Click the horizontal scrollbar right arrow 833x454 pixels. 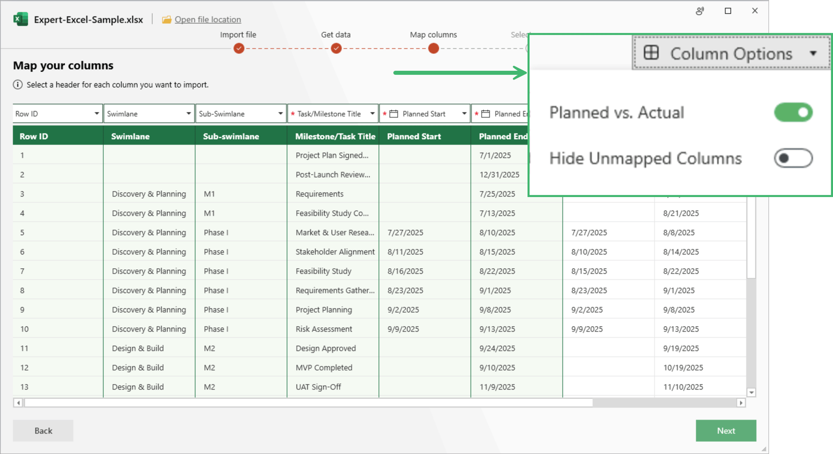click(x=741, y=402)
